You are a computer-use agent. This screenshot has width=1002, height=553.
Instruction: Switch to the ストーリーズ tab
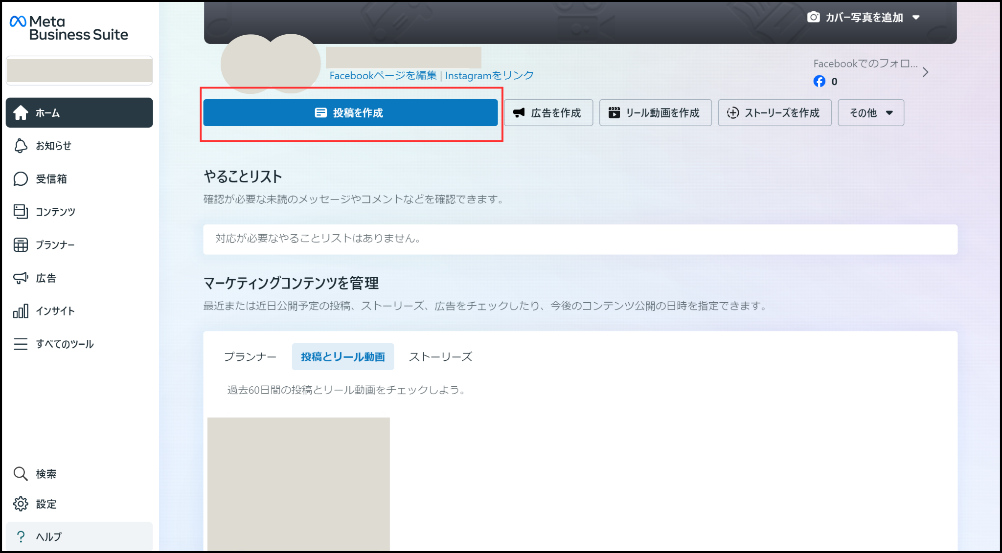pos(440,357)
